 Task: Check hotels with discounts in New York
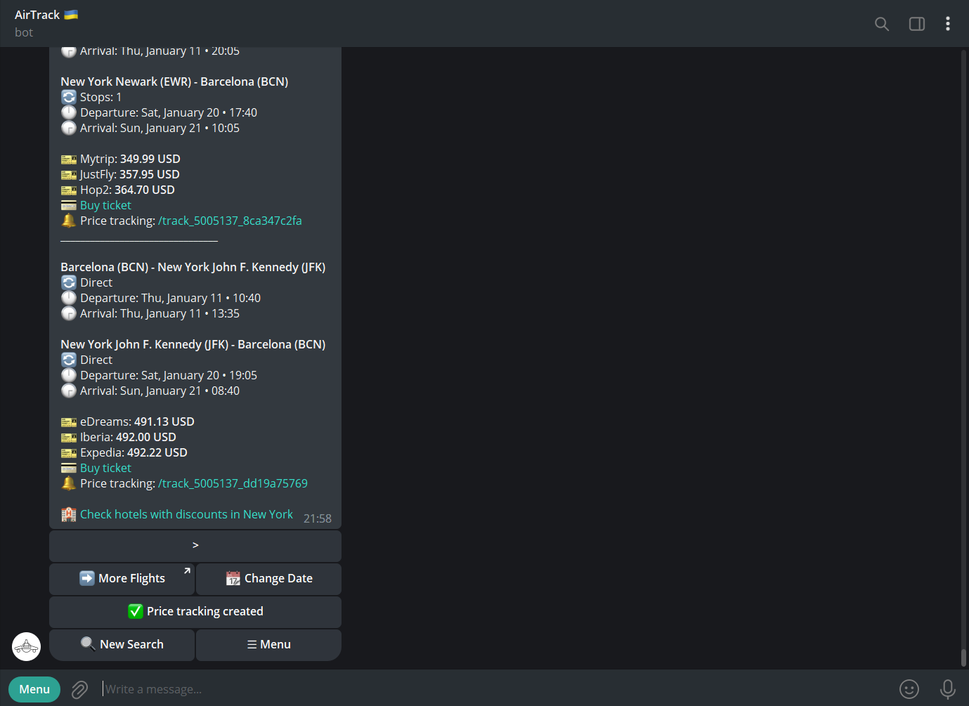pyautogui.click(x=186, y=514)
